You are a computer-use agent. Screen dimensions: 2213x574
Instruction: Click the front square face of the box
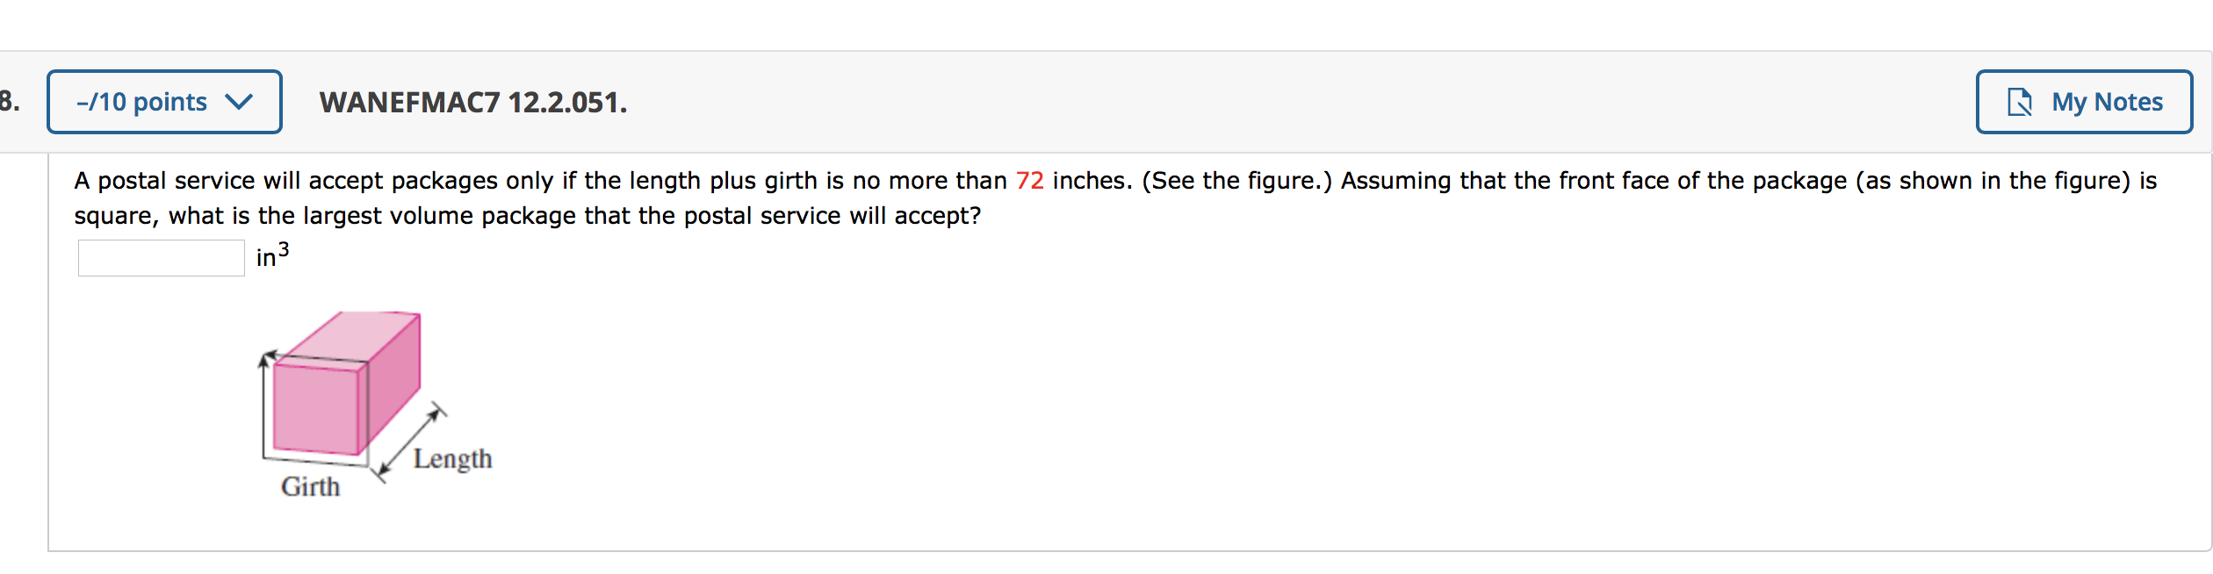click(x=315, y=410)
